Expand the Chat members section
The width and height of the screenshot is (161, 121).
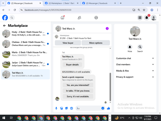pos(135,65)
